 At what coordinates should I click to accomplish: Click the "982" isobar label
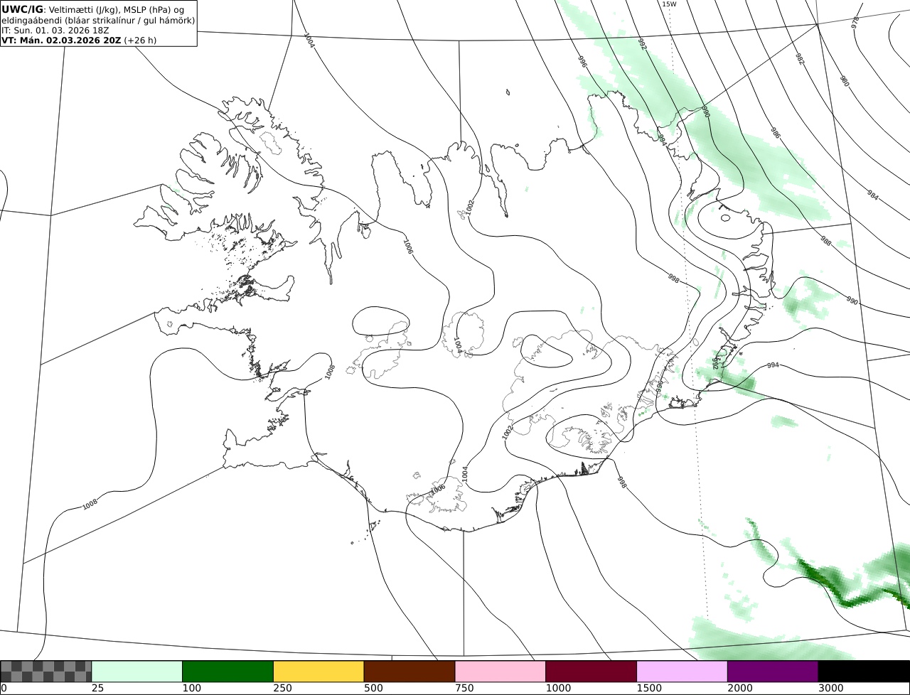pyautogui.click(x=800, y=59)
